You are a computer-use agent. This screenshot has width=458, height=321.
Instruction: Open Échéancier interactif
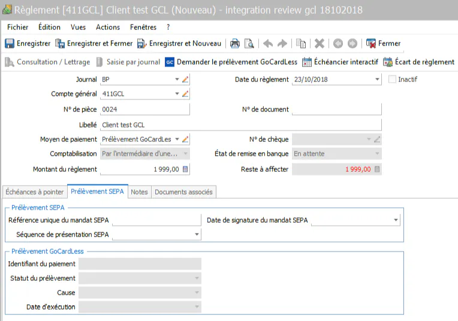tap(341, 62)
